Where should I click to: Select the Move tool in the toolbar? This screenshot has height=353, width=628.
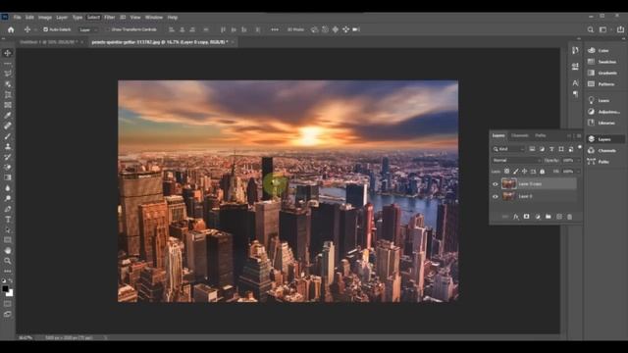(8, 53)
